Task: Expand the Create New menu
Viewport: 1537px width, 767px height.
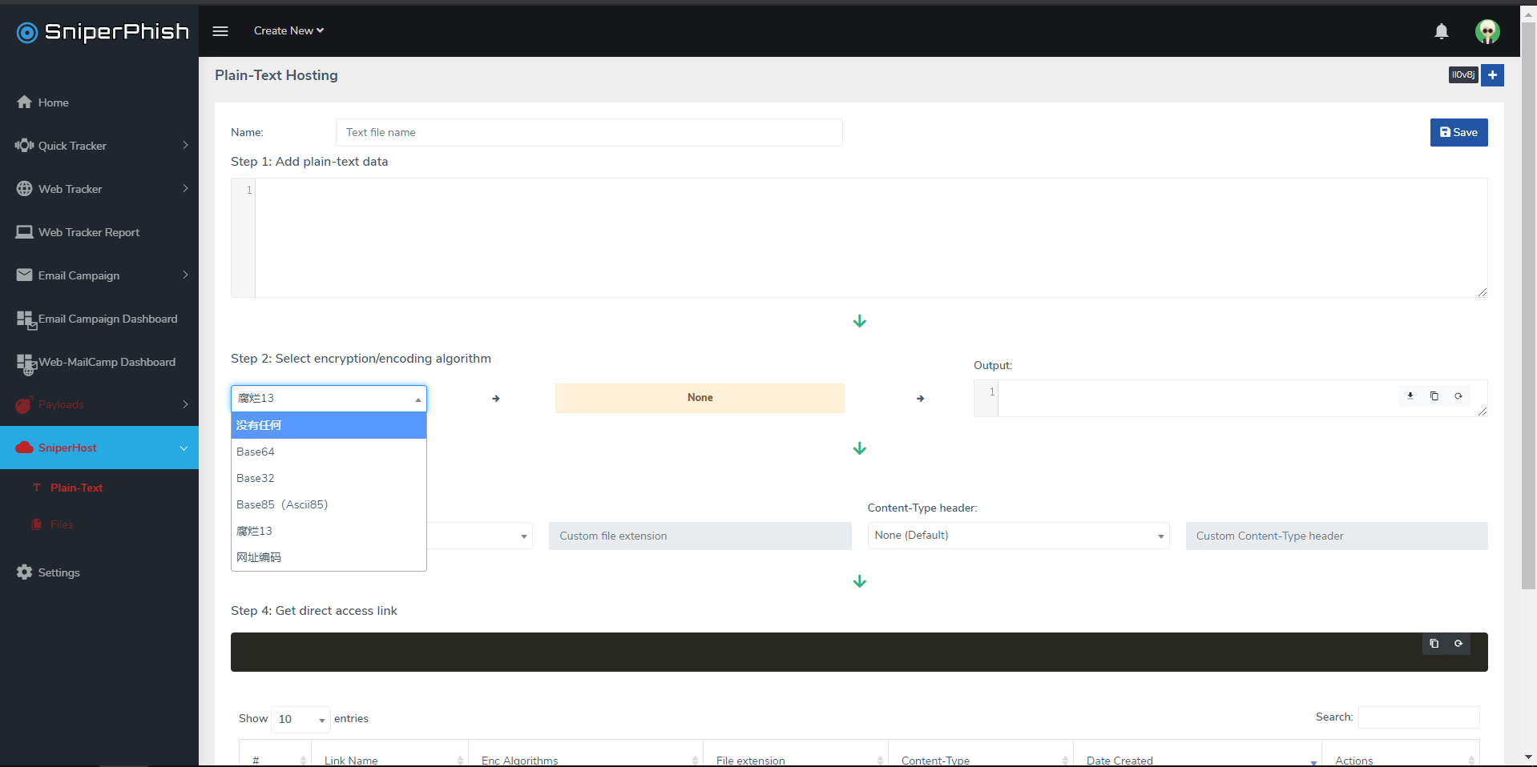Action: click(288, 31)
